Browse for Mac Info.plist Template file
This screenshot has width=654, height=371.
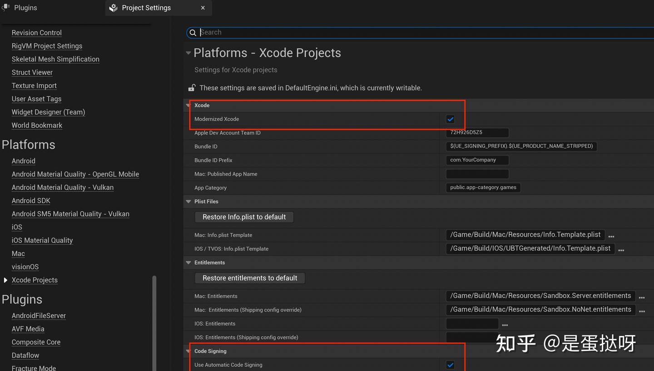pos(611,236)
